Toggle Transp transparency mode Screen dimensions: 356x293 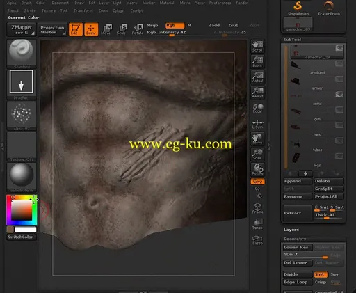(x=257, y=224)
